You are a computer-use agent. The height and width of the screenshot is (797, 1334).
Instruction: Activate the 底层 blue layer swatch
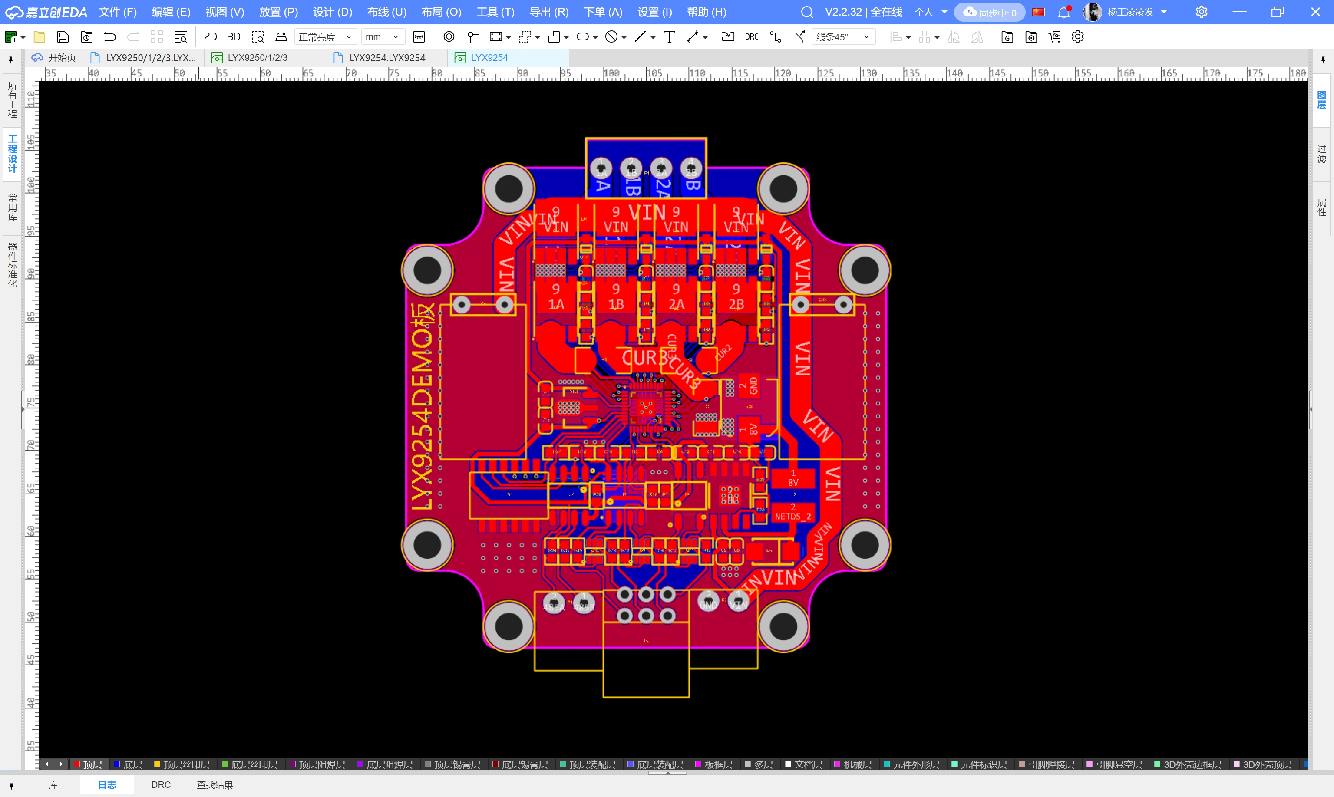pyautogui.click(x=116, y=764)
